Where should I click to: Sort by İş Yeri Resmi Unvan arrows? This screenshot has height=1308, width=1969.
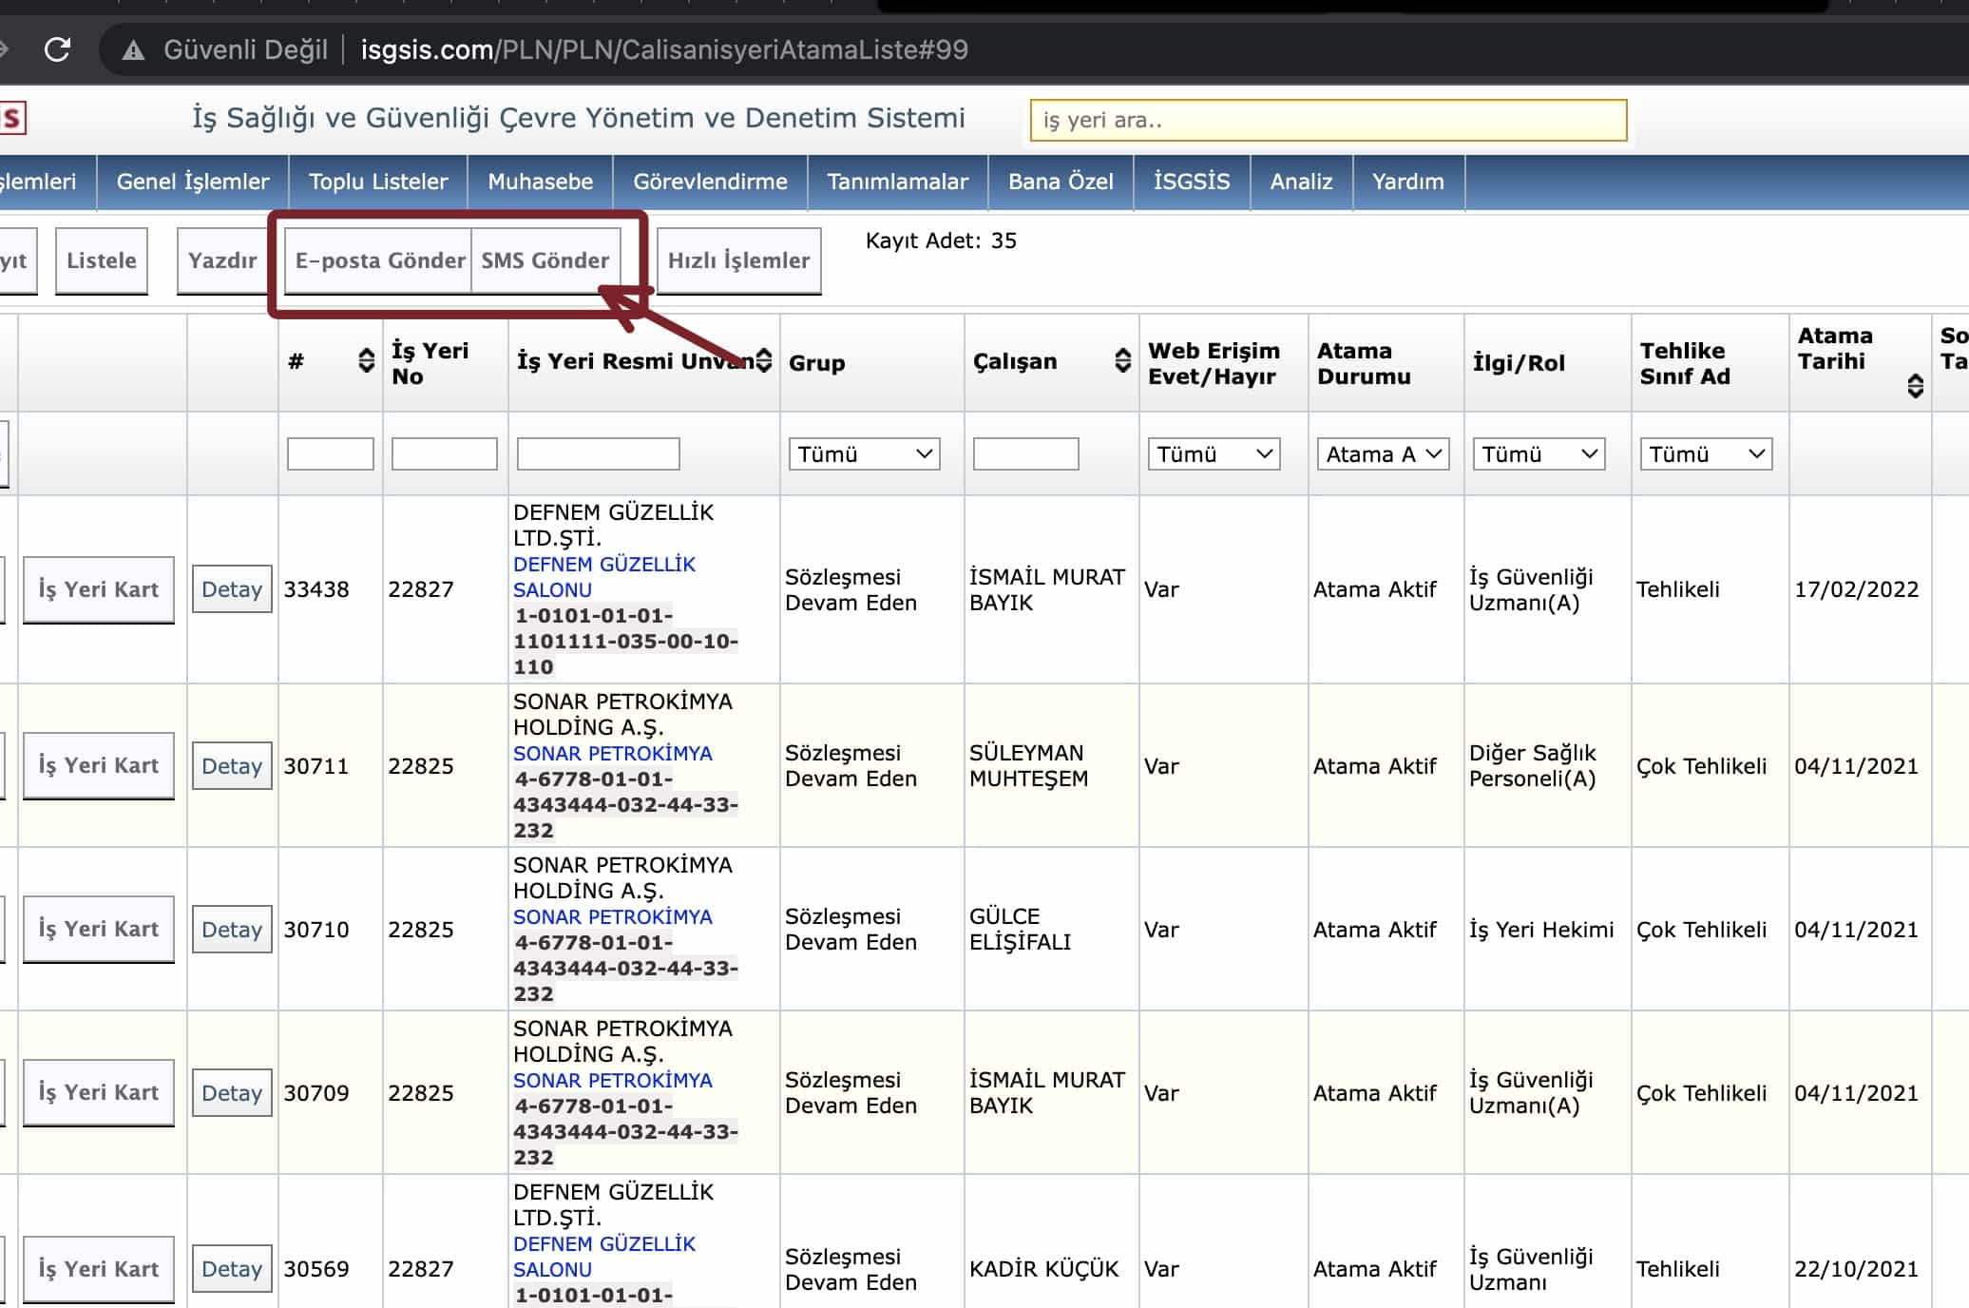coord(764,361)
